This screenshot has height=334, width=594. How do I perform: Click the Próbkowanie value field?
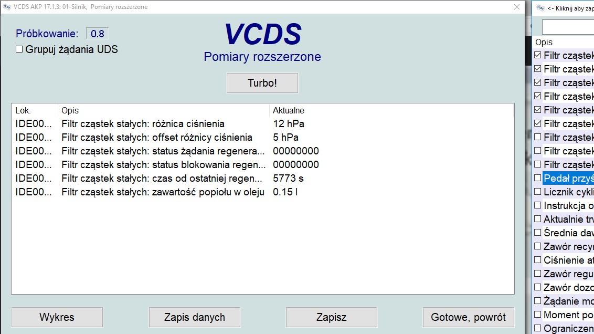coord(97,34)
